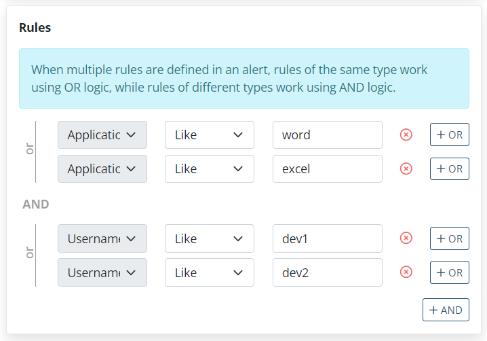The height and width of the screenshot is (341, 487).
Task: Change the Like operator for 'excel' rule
Action: (209, 169)
